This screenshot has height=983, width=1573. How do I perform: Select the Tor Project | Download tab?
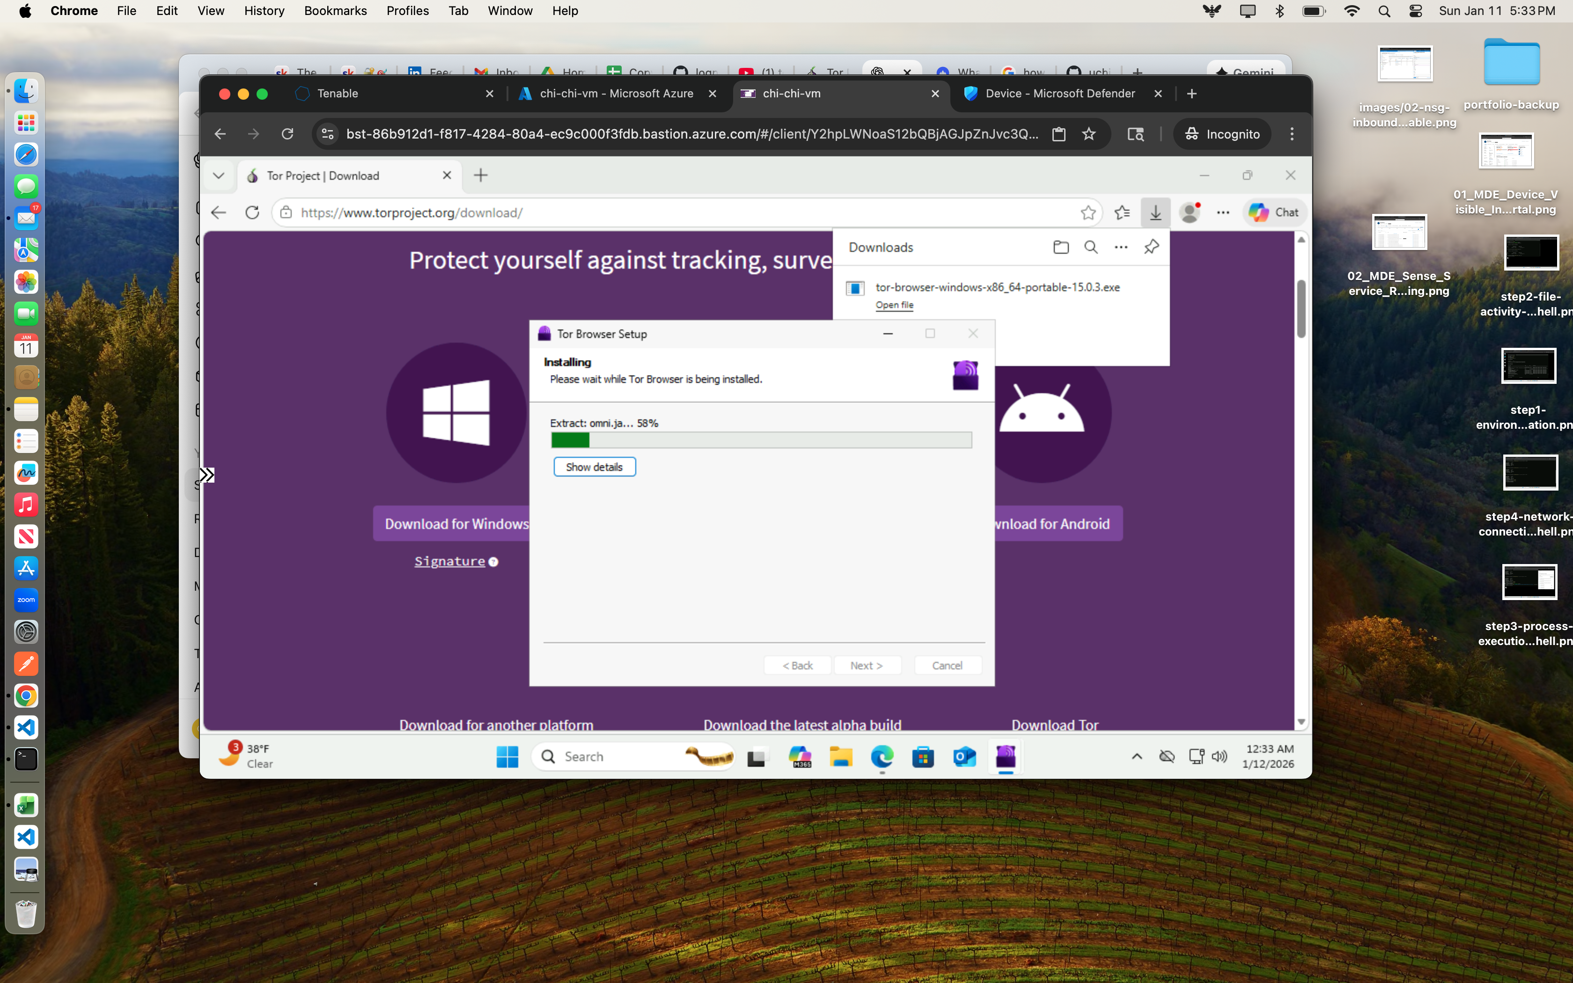(x=350, y=176)
